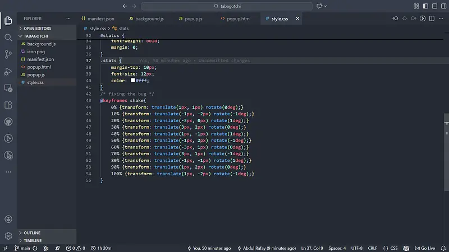Click the Manage gear icon
The image size is (449, 252).
[8, 236]
